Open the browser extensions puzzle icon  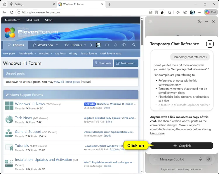click(x=170, y=12)
